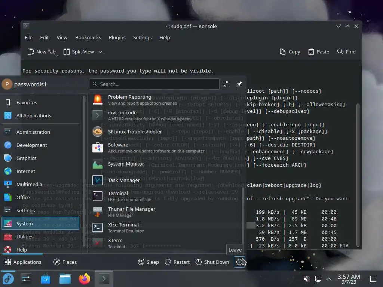Click Konsole terminal vertical scrollbar
The height and width of the screenshot is (287, 383).
click(358, 175)
